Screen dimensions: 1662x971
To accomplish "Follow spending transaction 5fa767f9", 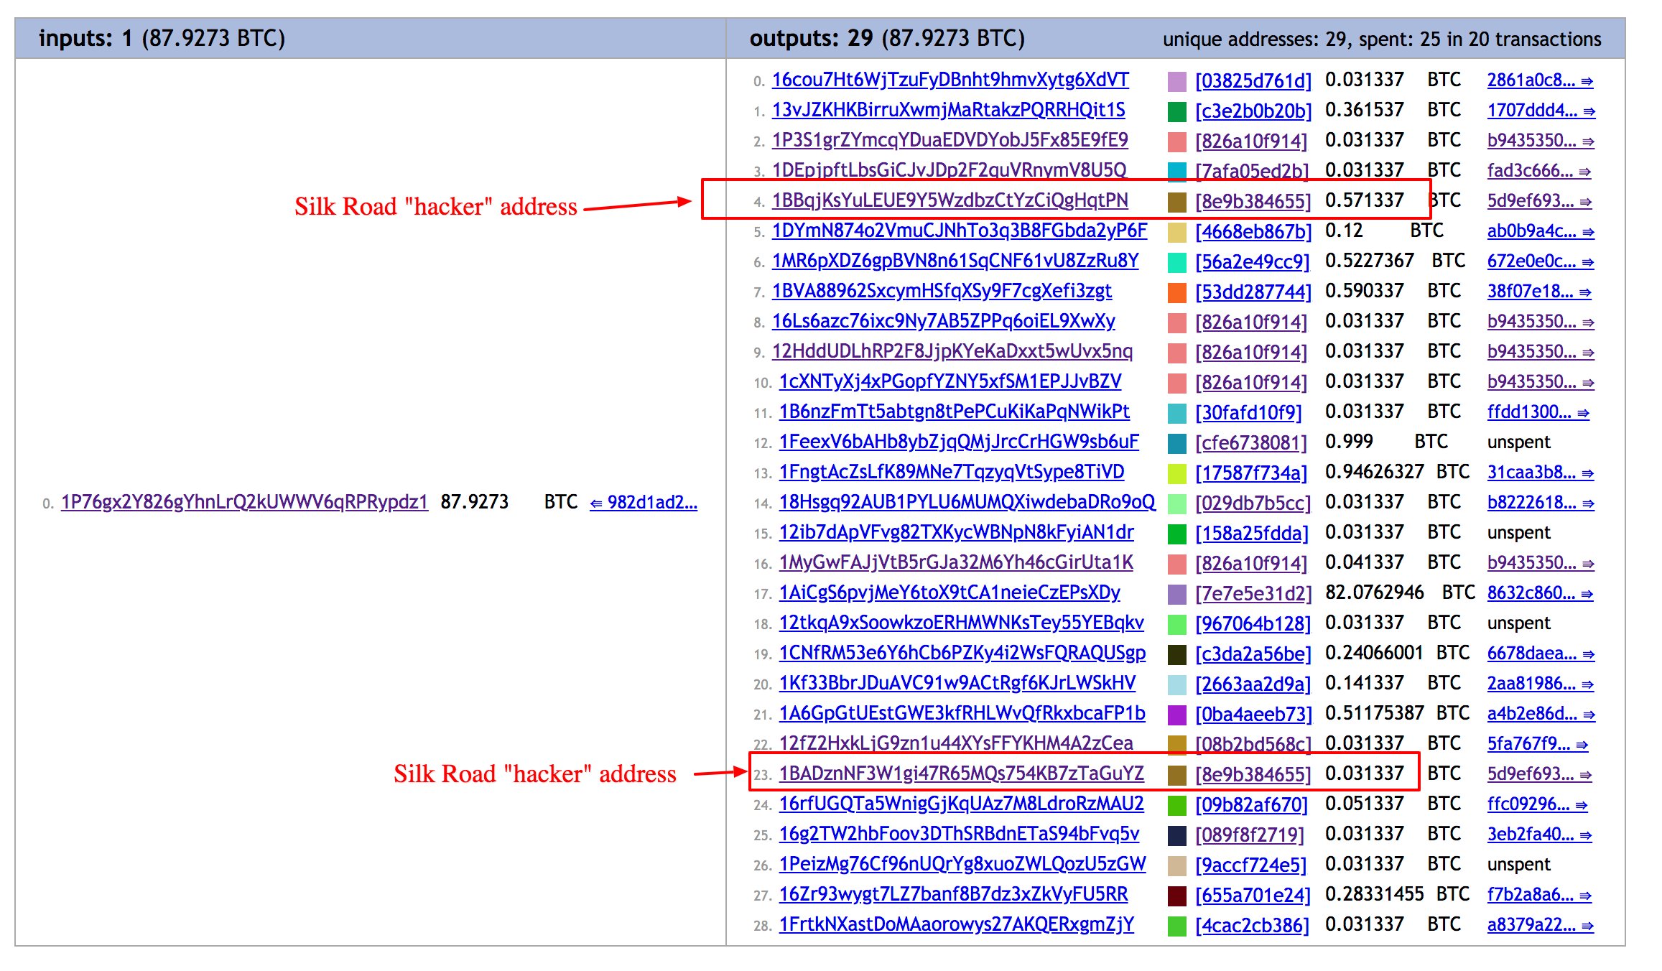I will pyautogui.click(x=1537, y=743).
